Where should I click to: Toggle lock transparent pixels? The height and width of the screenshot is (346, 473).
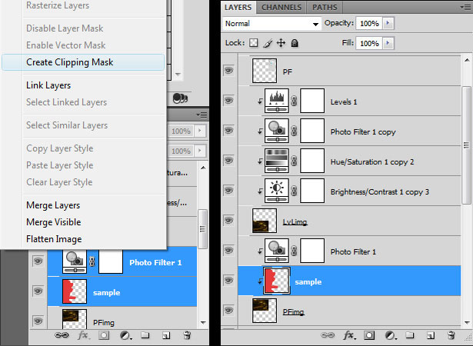pyautogui.click(x=253, y=43)
